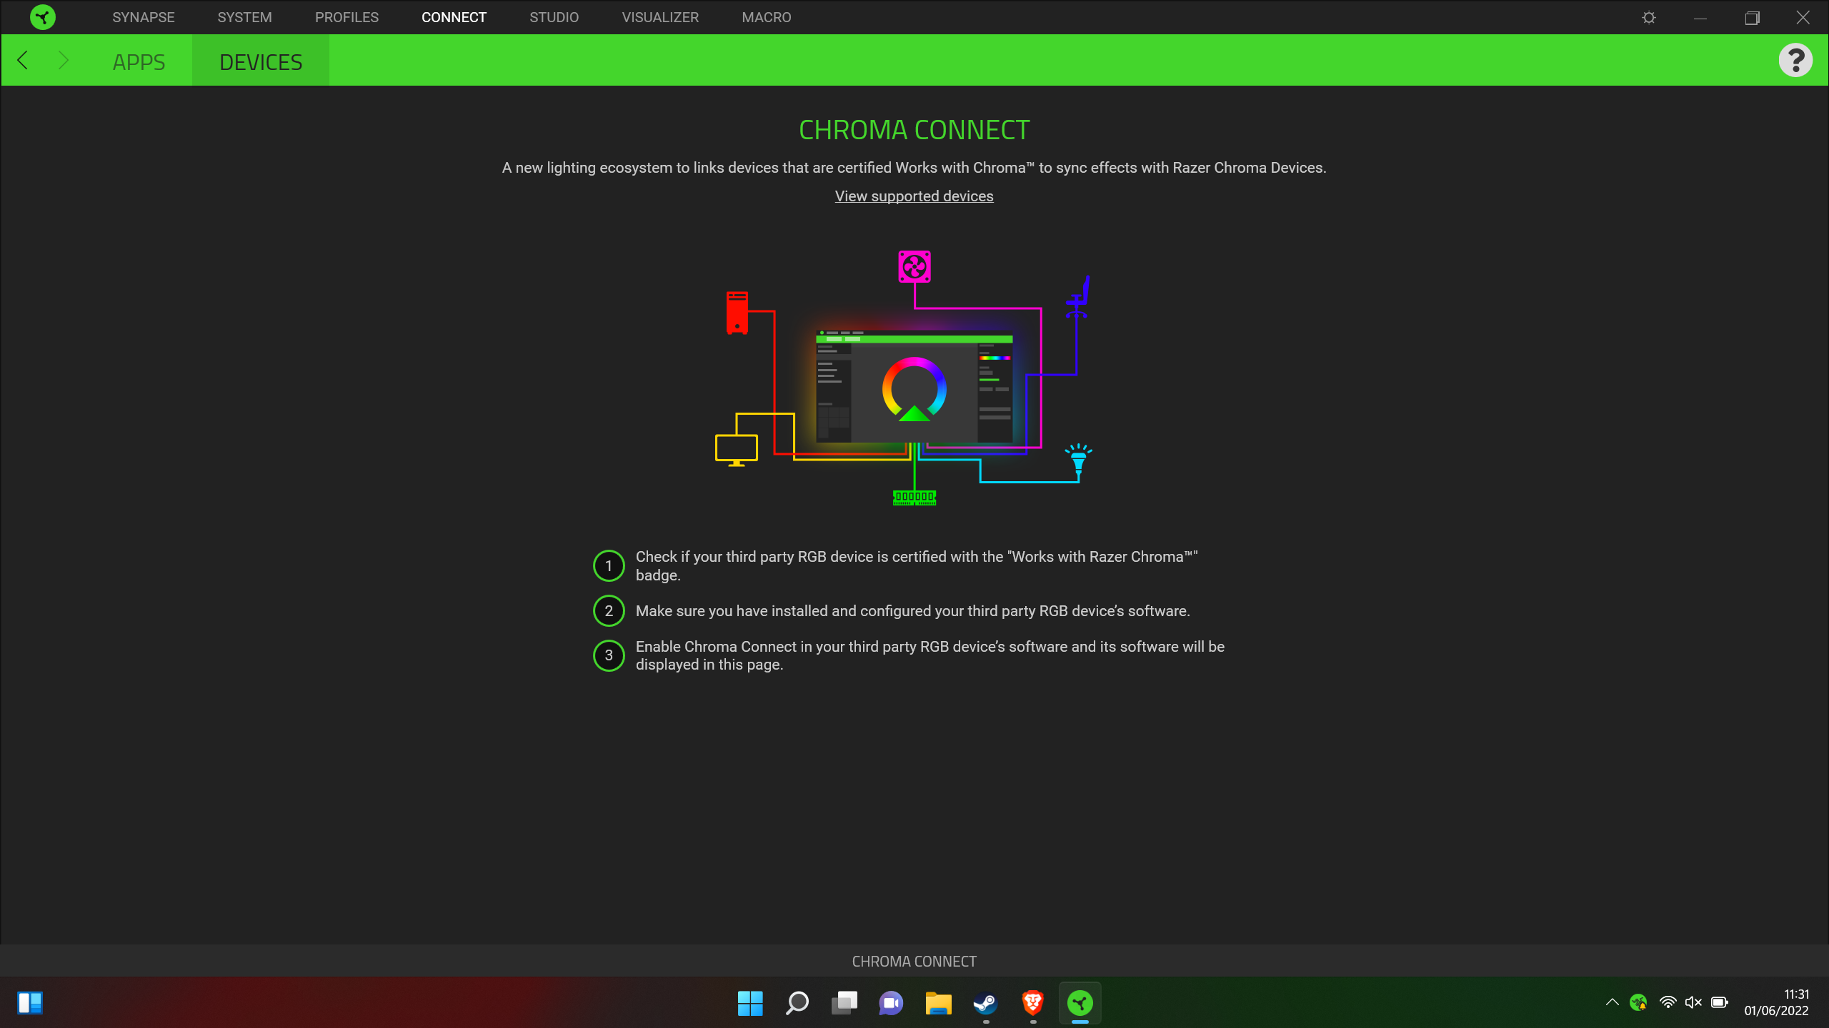Open File Explorer from the taskbar
The width and height of the screenshot is (1829, 1028).
938,1003
